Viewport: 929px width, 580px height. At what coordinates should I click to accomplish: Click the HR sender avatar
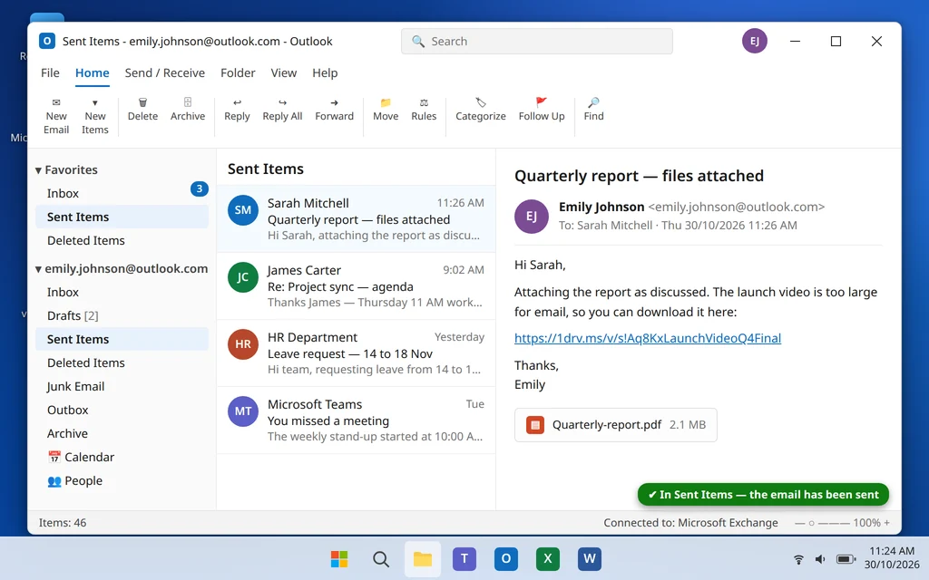243,343
